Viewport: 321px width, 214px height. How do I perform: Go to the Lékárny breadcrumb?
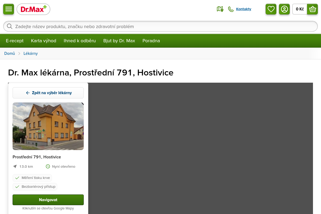coord(30,53)
